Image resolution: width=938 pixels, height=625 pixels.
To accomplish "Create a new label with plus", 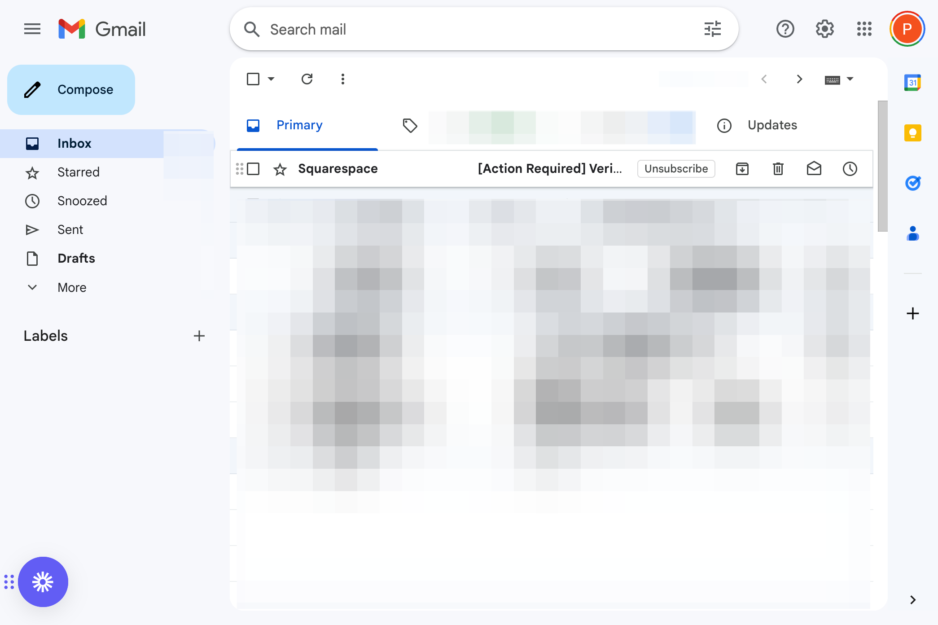I will pos(199,336).
